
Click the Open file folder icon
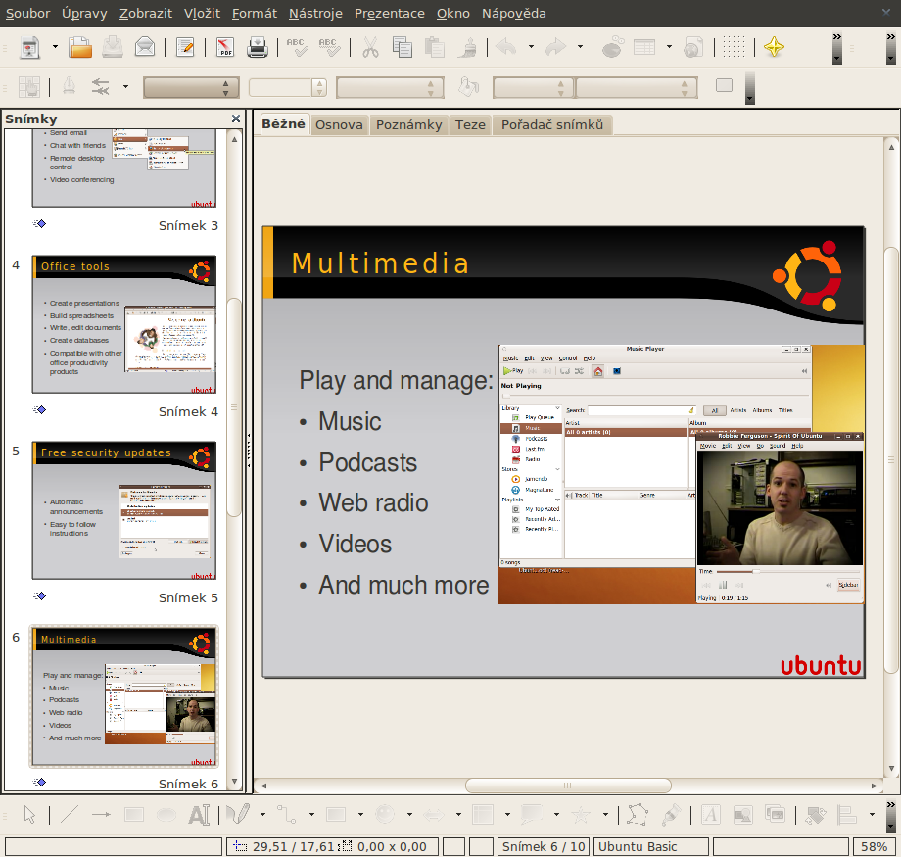coord(80,47)
